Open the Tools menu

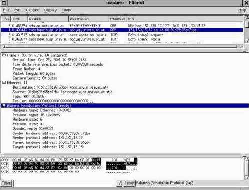pyautogui.click(x=66, y=10)
